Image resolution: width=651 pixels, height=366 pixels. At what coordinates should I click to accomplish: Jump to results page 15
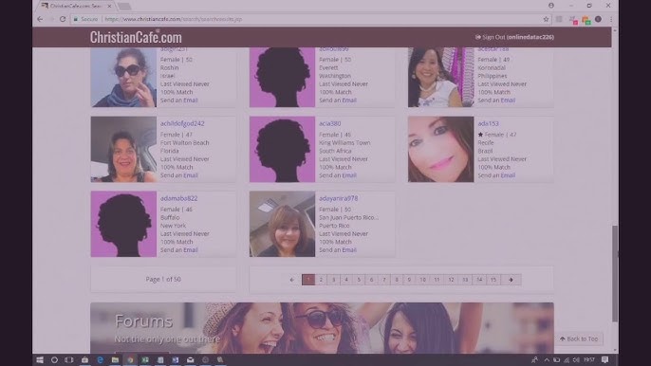point(493,280)
